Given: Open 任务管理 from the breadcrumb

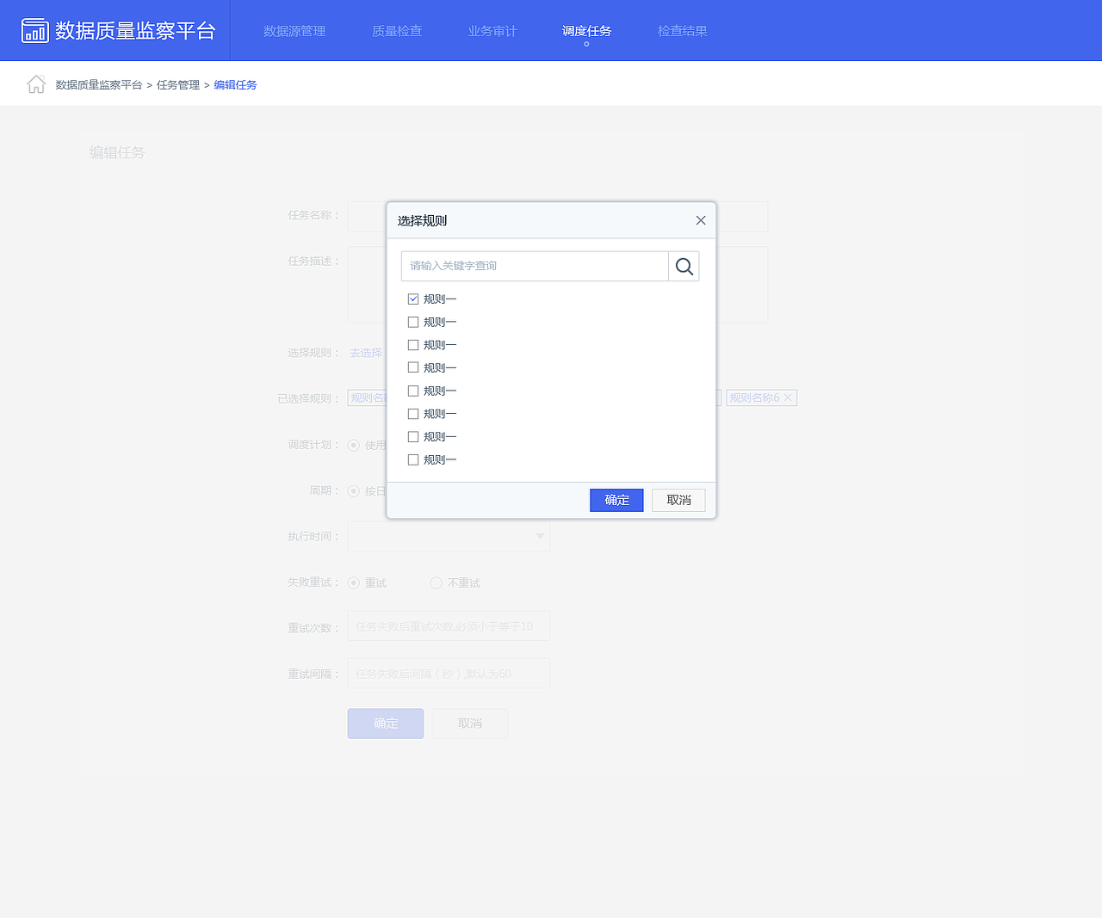Looking at the screenshot, I should coord(176,84).
